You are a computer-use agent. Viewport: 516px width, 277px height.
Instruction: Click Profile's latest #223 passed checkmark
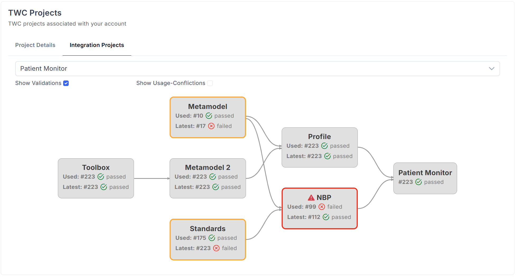coord(327,156)
